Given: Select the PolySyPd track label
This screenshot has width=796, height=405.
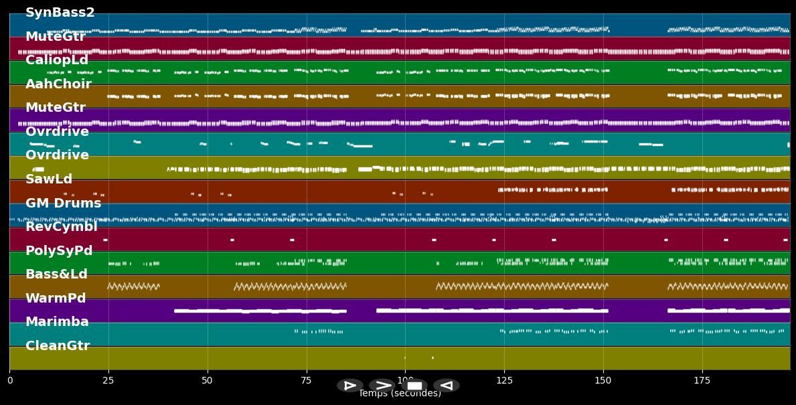Looking at the screenshot, I should pyautogui.click(x=59, y=251).
